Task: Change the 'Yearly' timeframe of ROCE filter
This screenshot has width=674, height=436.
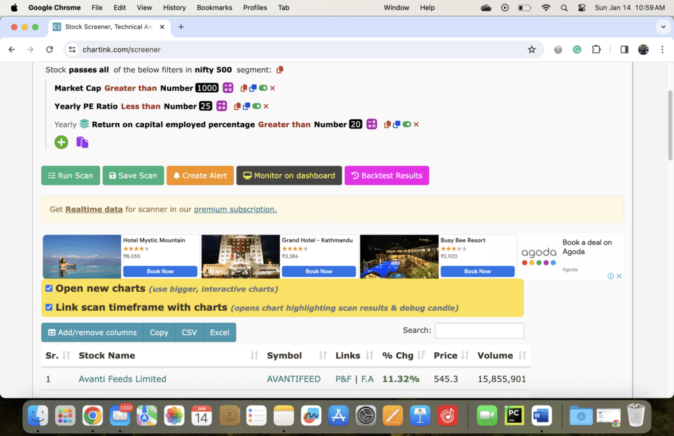Action: 65,124
